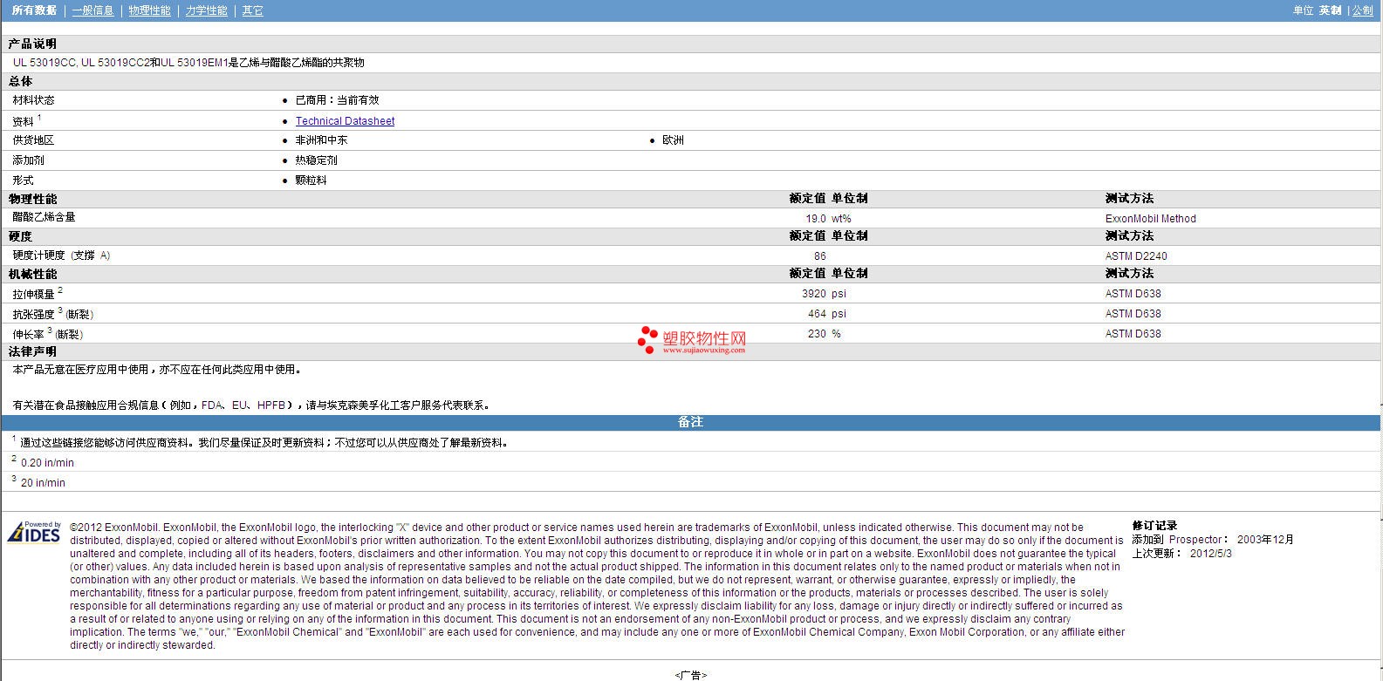The height and width of the screenshot is (681, 1383).
Task: Select the 热稳定剂 additive entry
Action: [x=317, y=160]
